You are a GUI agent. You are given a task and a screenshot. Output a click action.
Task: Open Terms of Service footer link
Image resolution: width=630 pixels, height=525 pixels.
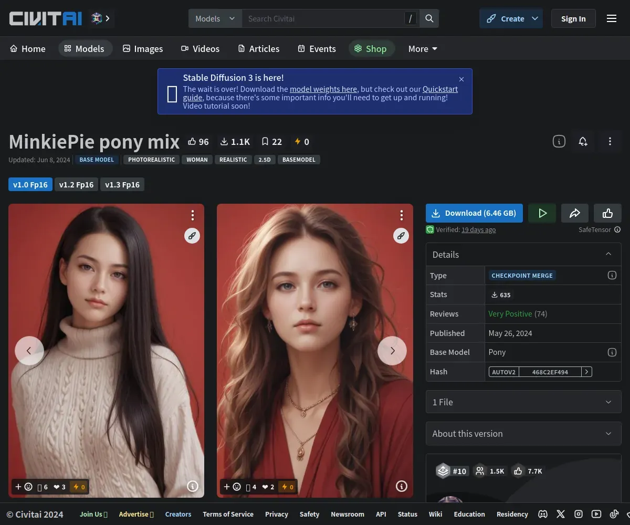click(228, 514)
